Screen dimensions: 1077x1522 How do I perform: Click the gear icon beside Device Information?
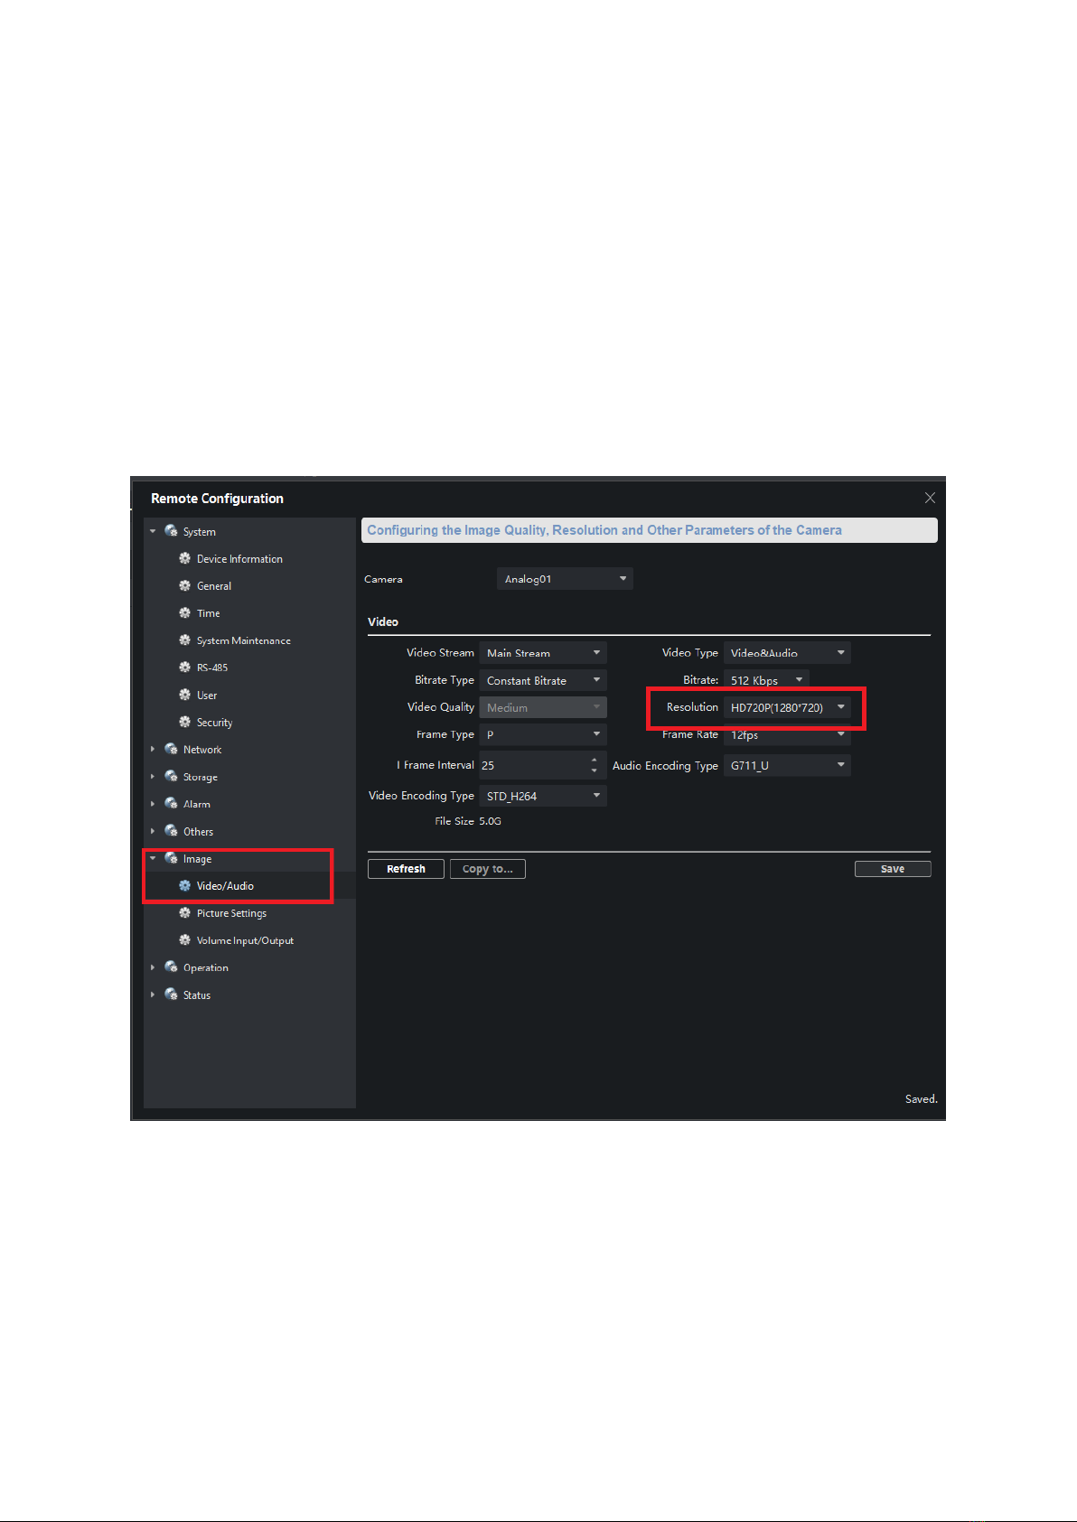tap(184, 559)
